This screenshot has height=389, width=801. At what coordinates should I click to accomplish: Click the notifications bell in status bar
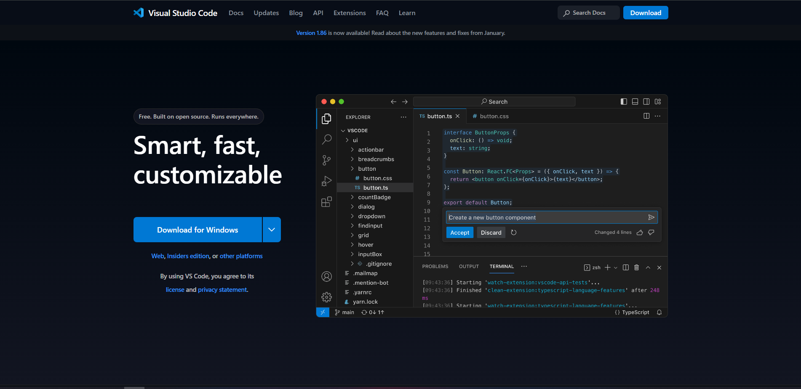click(659, 312)
